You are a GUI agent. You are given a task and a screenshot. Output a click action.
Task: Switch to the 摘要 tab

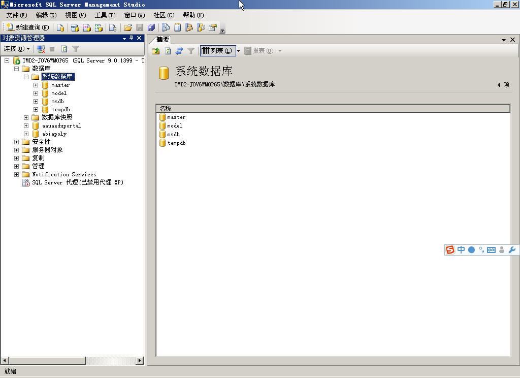(x=162, y=40)
